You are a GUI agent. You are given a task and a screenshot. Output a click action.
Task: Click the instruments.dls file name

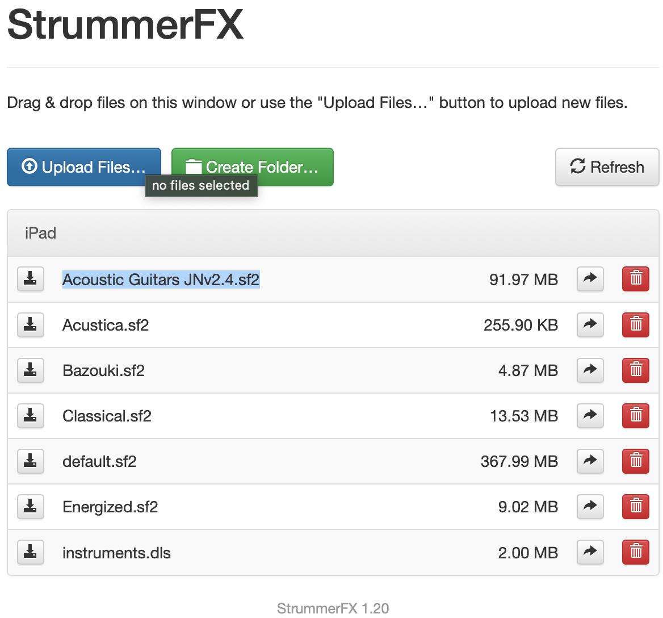[x=116, y=553]
